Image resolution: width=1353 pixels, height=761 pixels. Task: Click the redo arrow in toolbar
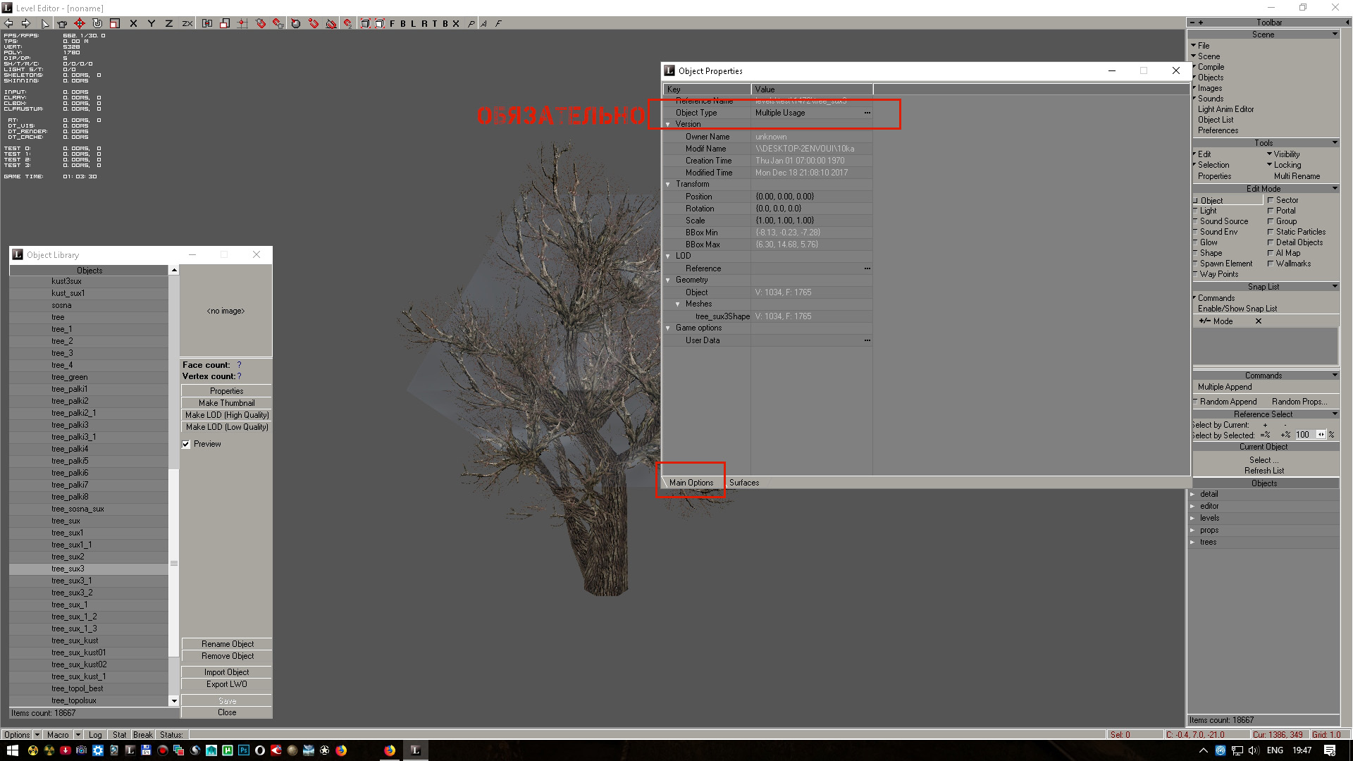click(26, 23)
